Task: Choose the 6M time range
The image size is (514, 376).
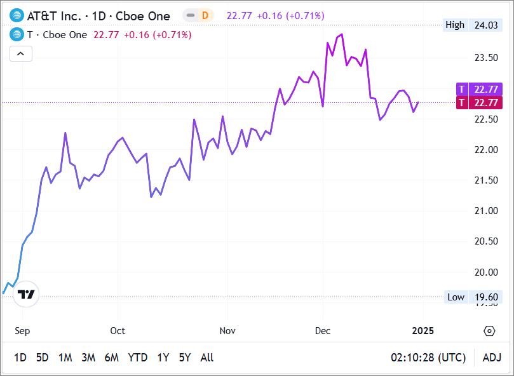Action: coord(111,357)
